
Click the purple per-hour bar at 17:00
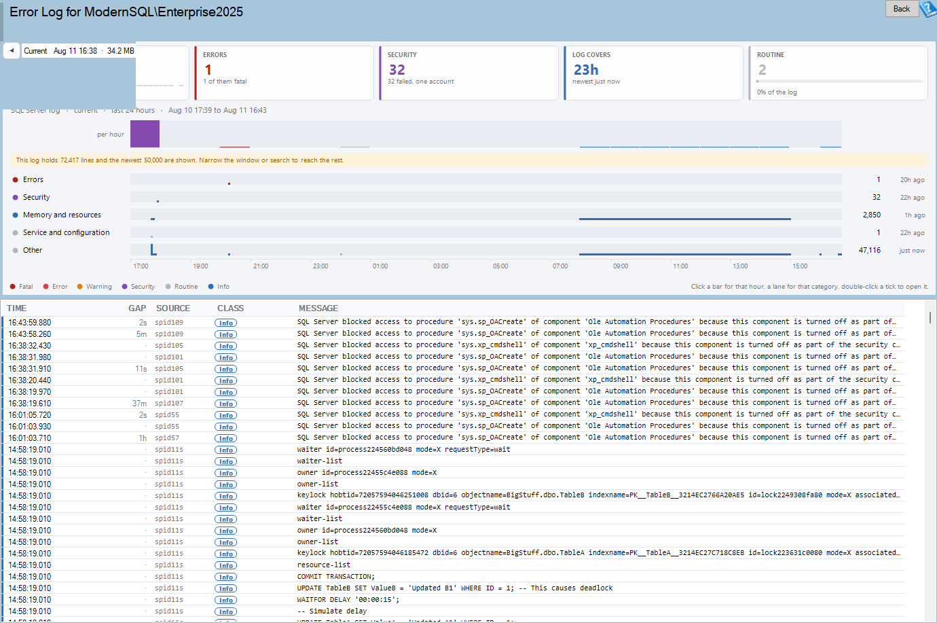click(x=145, y=134)
